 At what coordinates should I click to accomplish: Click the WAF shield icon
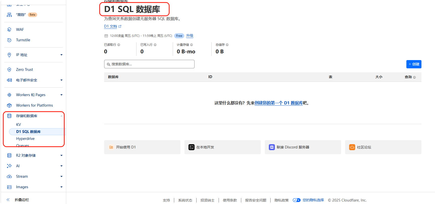coord(9,30)
